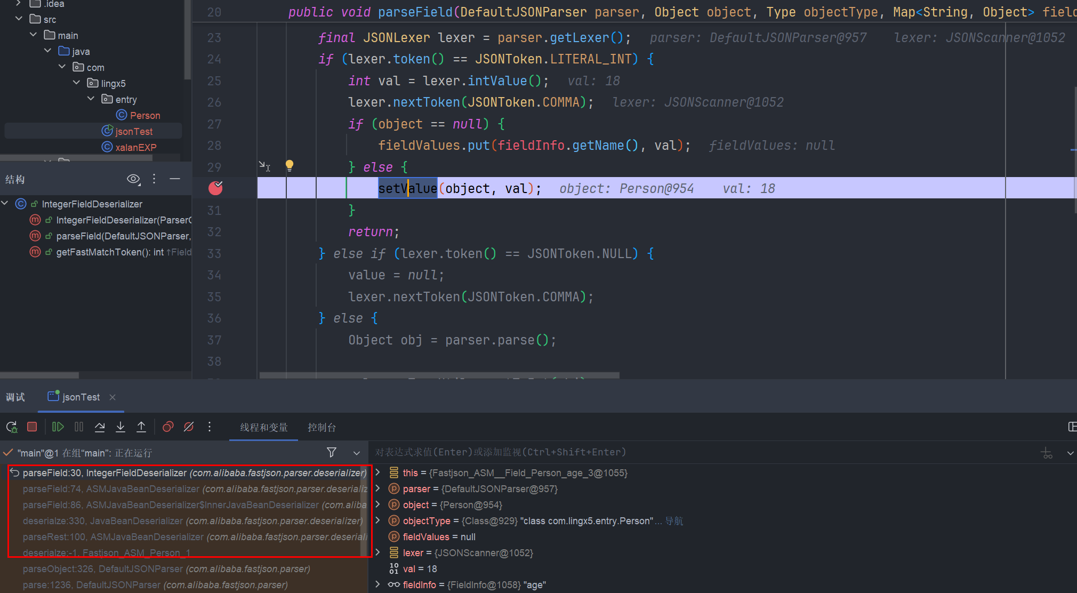Click the eye view options icon in Structure panel
The width and height of the screenshot is (1077, 593).
pyautogui.click(x=133, y=179)
